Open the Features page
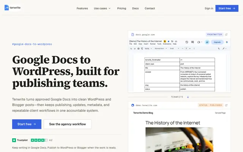The height and width of the screenshot is (152, 243). point(82,8)
